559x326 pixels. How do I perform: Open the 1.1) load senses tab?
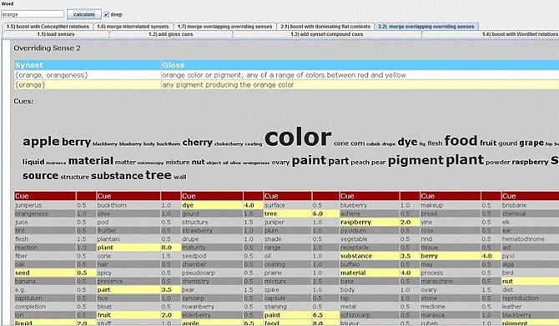56,34
